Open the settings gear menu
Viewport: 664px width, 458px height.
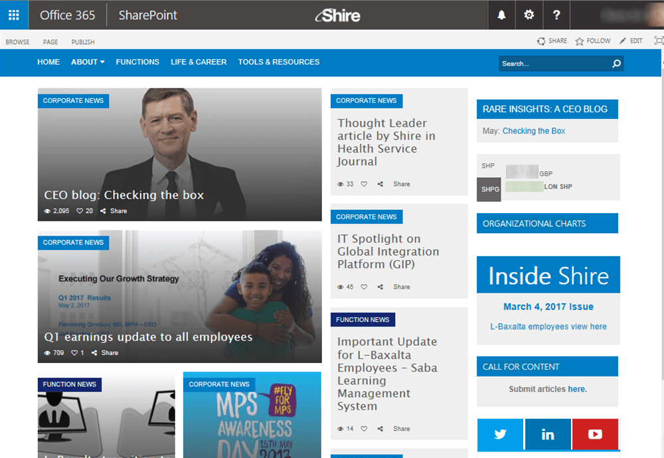click(x=529, y=15)
